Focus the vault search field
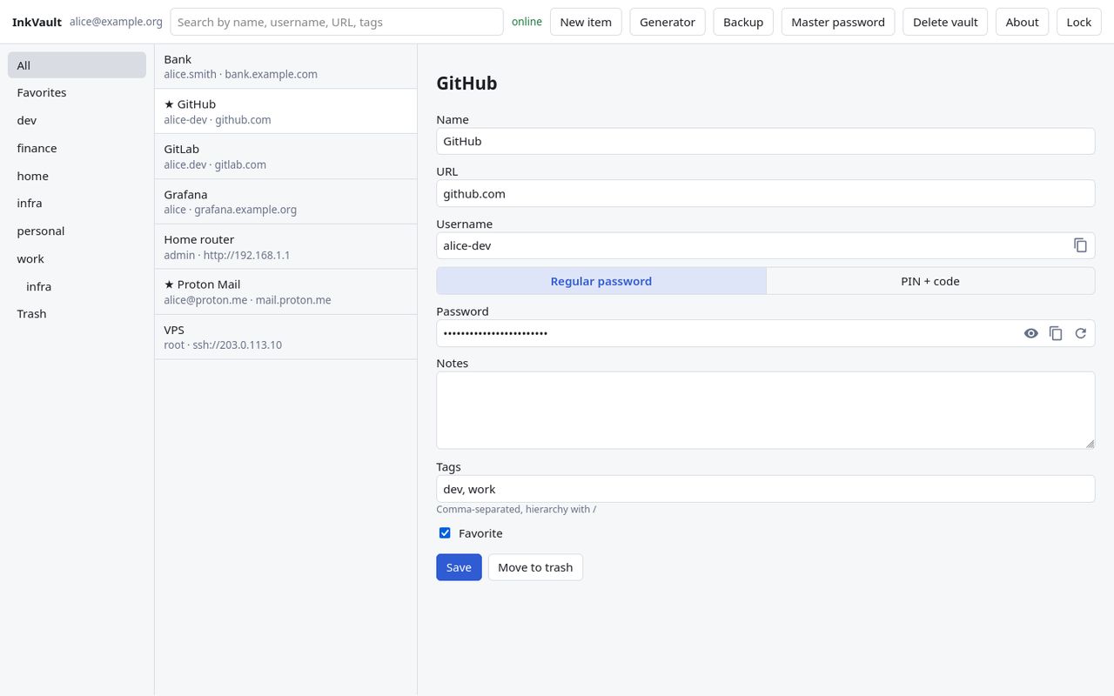The width and height of the screenshot is (1114, 696). point(337,22)
